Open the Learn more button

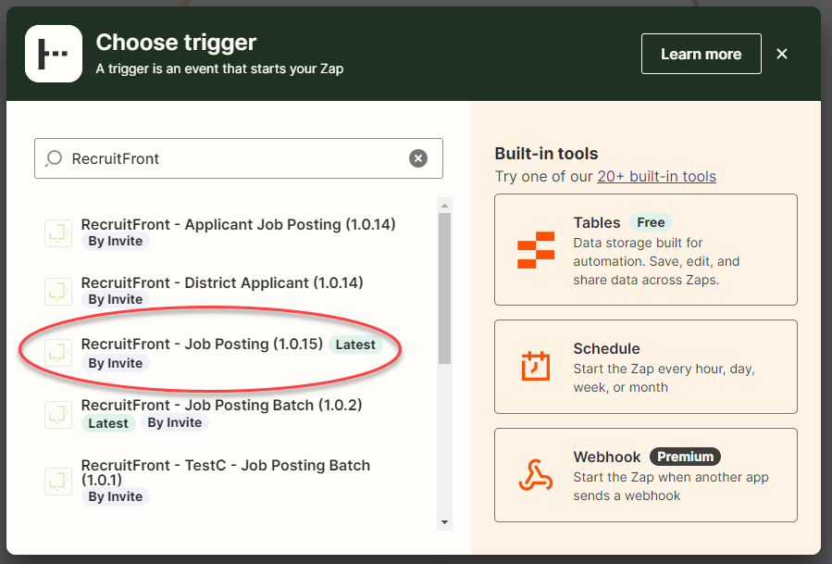point(701,54)
